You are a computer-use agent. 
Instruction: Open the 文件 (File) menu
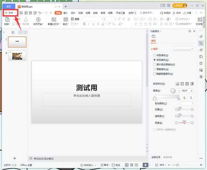(11, 13)
